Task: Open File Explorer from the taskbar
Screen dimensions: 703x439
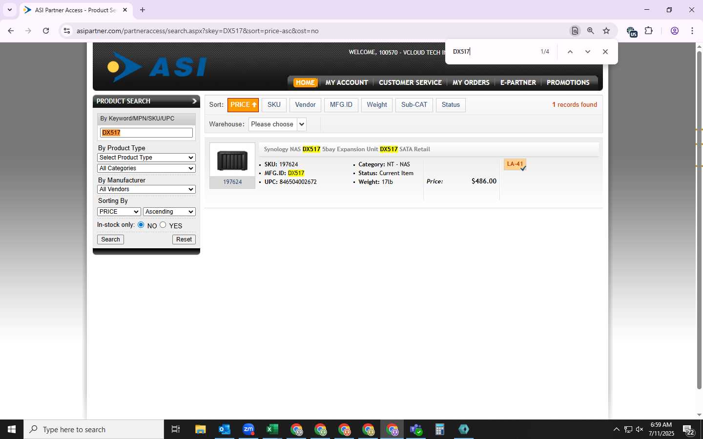Action: (x=201, y=429)
